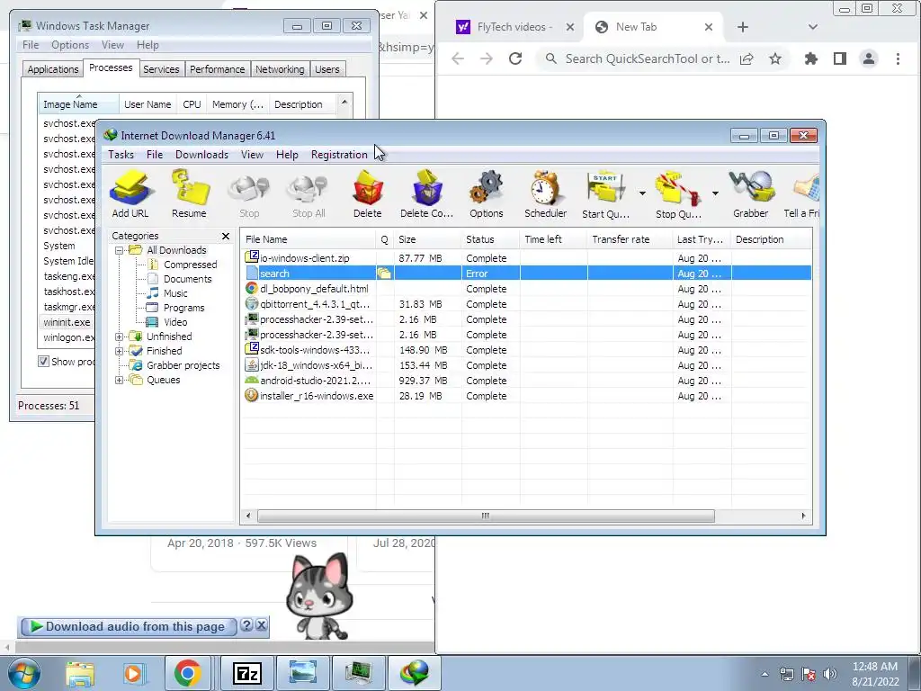This screenshot has height=691, width=921.
Task: Click the Add URL toolbar icon
Action: 130,194
